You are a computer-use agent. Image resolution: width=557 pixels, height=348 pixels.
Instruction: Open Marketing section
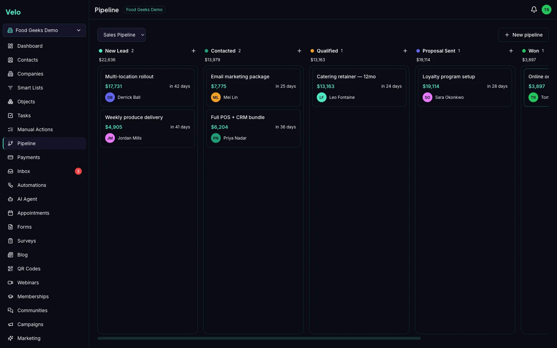[44, 338]
